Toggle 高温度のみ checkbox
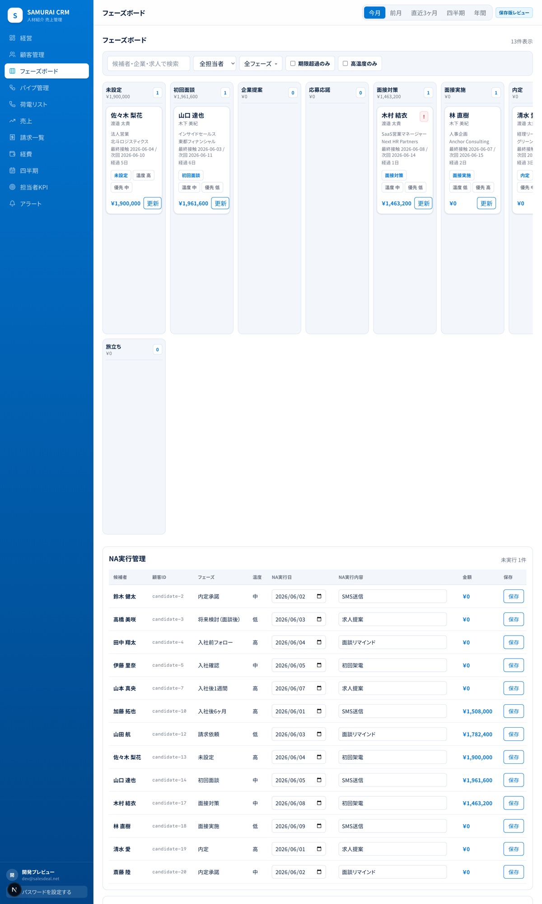 click(x=345, y=63)
